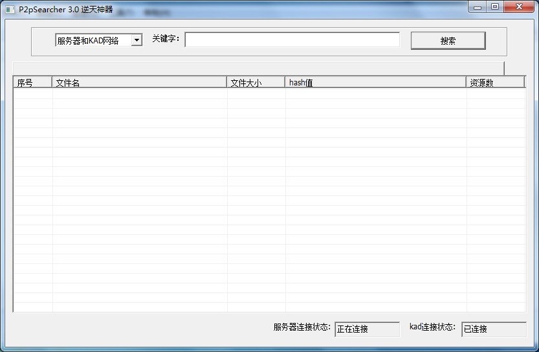Click the P2pSearcher 3.0 title bar text
Viewport: 539px width, 352px height.
pos(65,10)
